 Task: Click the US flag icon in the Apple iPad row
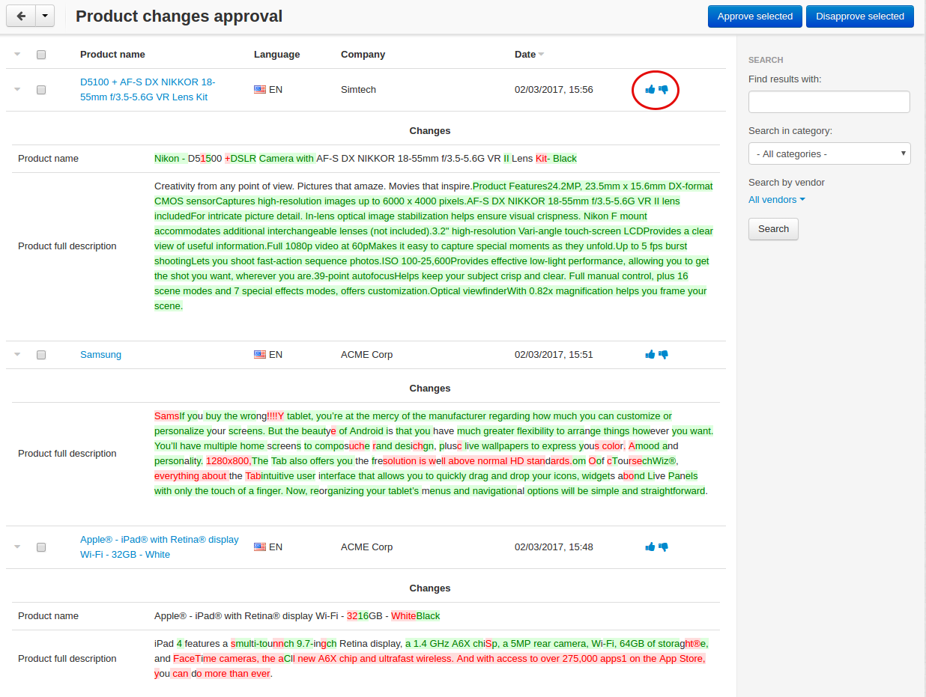point(260,547)
